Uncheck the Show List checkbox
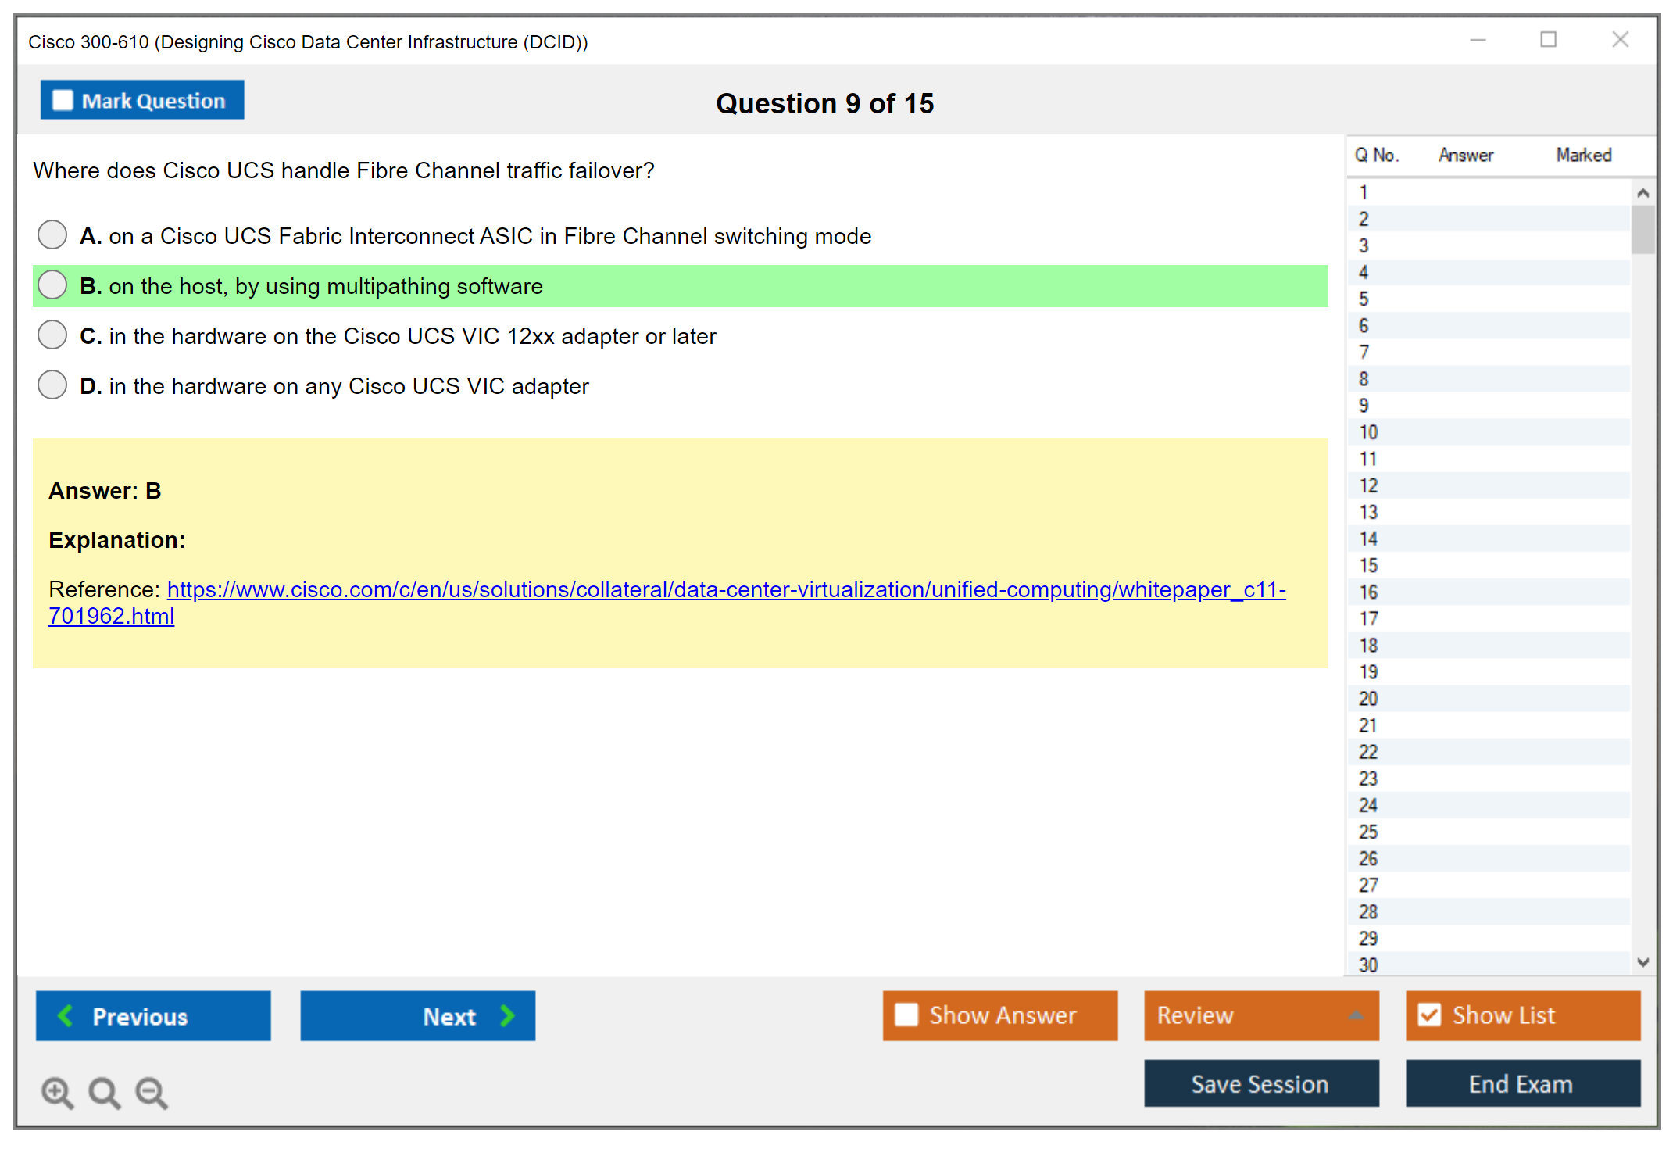 coord(1429,1015)
